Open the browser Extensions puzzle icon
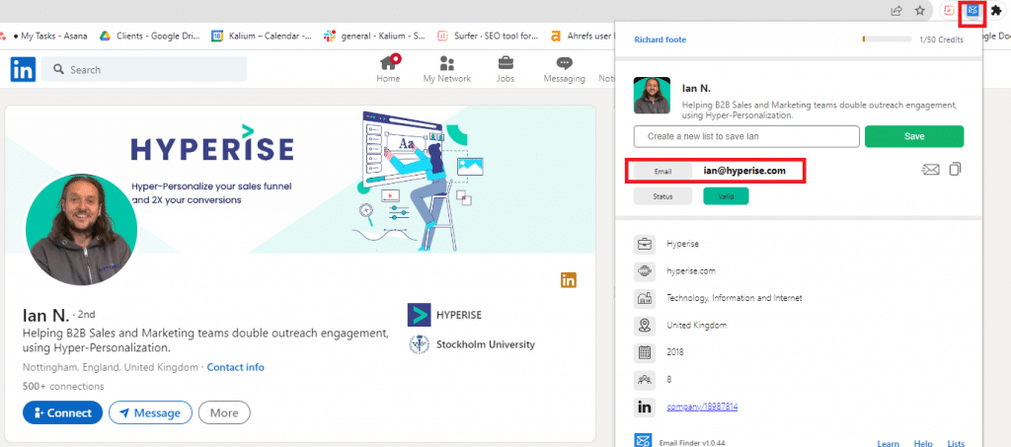This screenshot has height=447, width=1011. click(996, 11)
